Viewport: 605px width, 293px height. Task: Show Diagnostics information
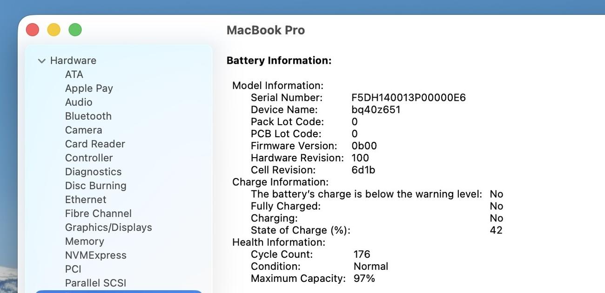click(93, 172)
